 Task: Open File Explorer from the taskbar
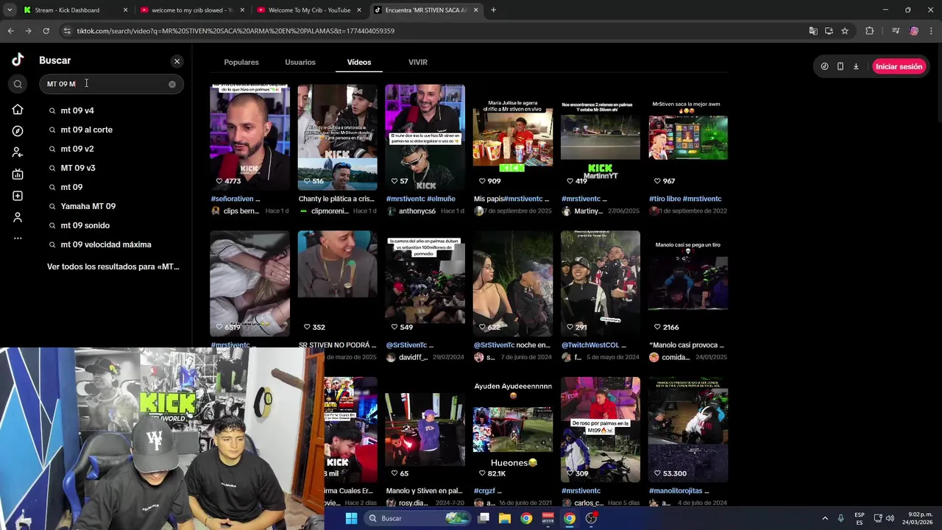tap(505, 518)
